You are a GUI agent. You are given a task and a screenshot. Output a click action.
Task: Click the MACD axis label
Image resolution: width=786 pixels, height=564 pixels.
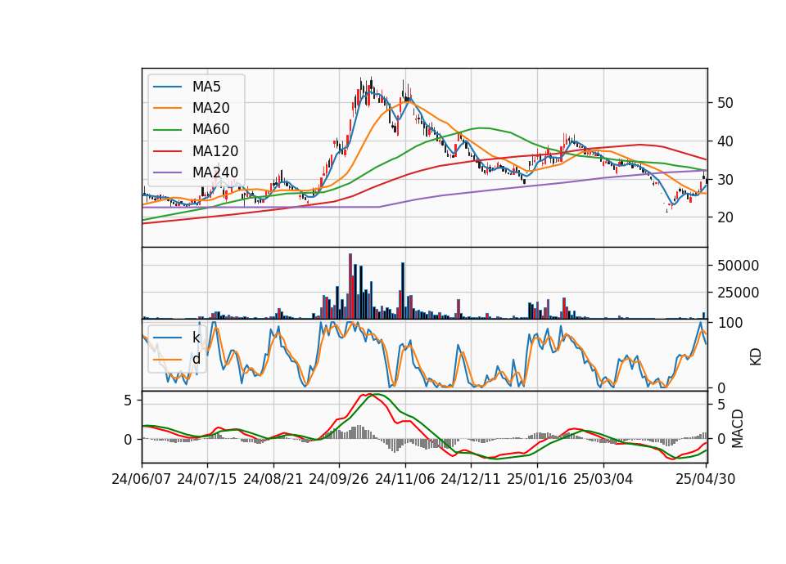click(737, 429)
